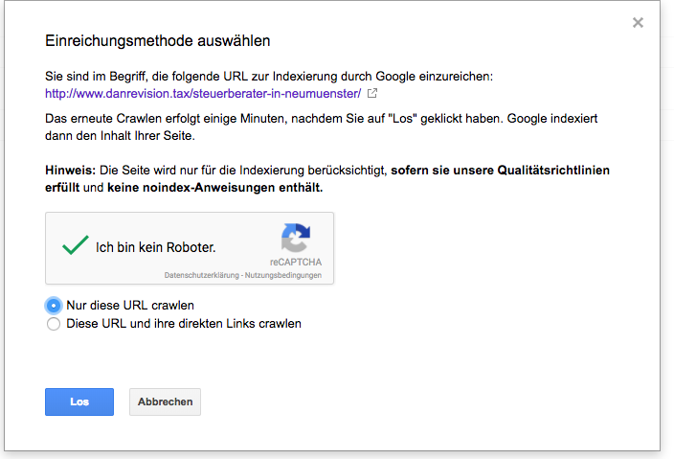Image resolution: width=674 pixels, height=459 pixels.
Task: Click the external link icon beside the URL
Action: pyautogui.click(x=372, y=93)
